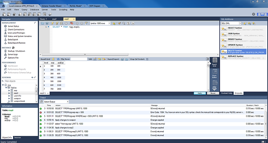This screenshot has width=268, height=143.
Task: Click the Server Logs warning icon
Action: [x=6, y=55]
